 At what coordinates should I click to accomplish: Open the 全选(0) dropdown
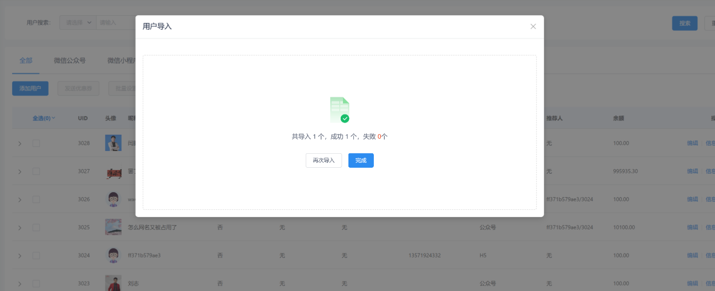pos(44,118)
